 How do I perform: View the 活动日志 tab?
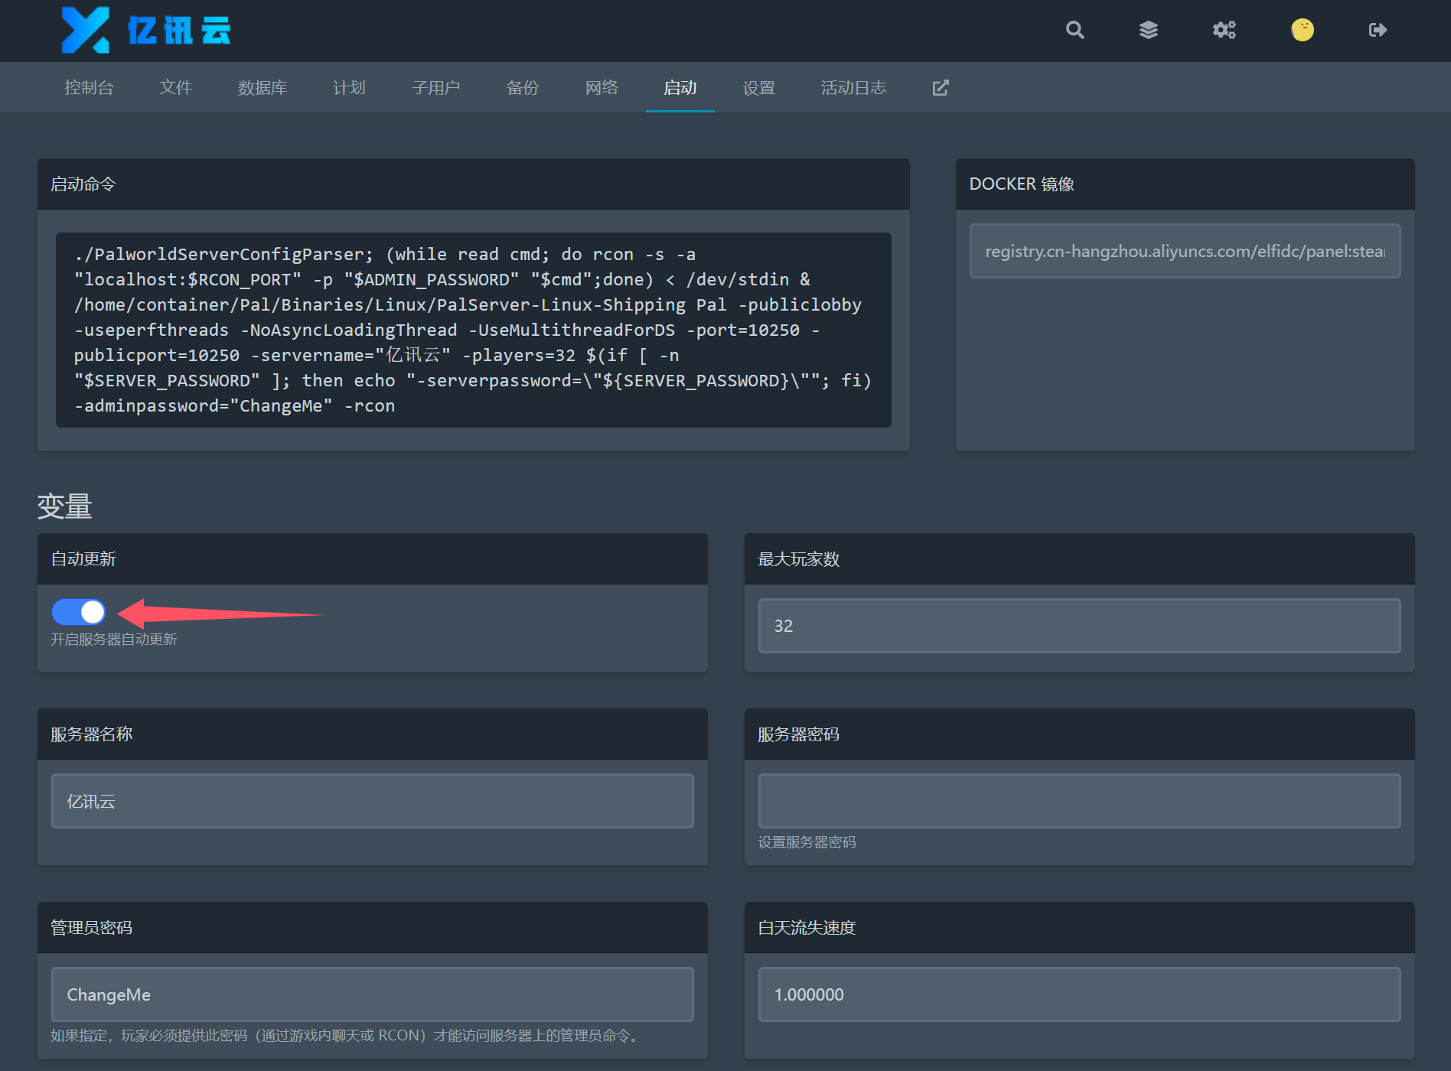click(x=854, y=88)
